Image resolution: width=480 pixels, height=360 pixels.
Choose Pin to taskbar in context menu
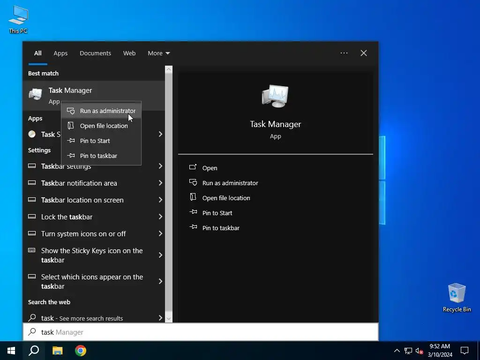click(101, 156)
